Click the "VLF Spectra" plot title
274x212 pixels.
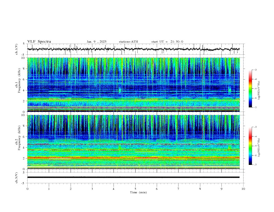pyautogui.click(x=39, y=42)
